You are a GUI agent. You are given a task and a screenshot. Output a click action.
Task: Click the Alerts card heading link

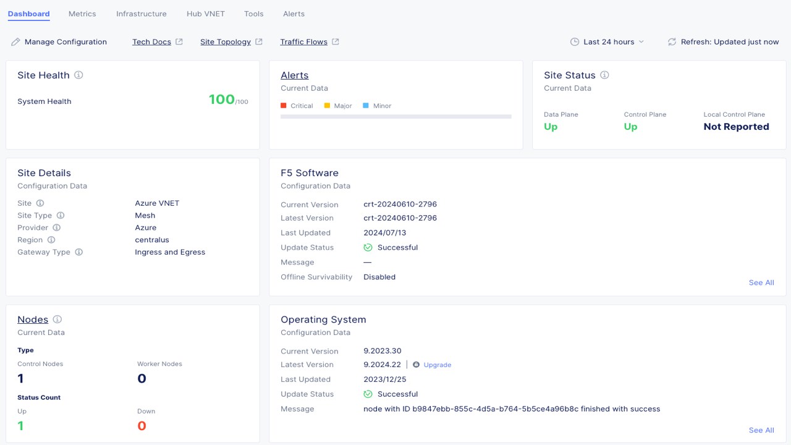295,75
